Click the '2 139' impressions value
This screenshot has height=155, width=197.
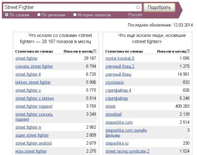pyautogui.click(x=184, y=114)
